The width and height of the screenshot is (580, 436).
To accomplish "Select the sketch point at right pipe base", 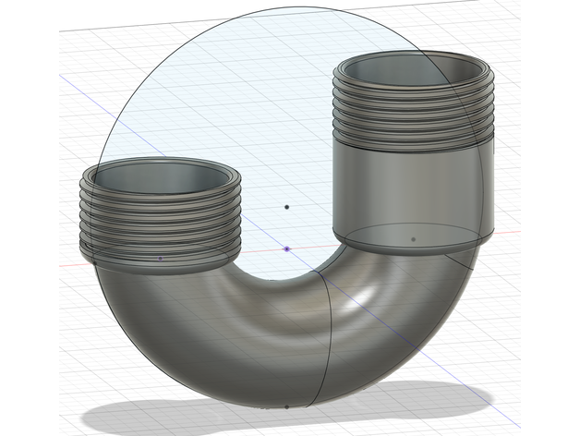I will (x=413, y=239).
